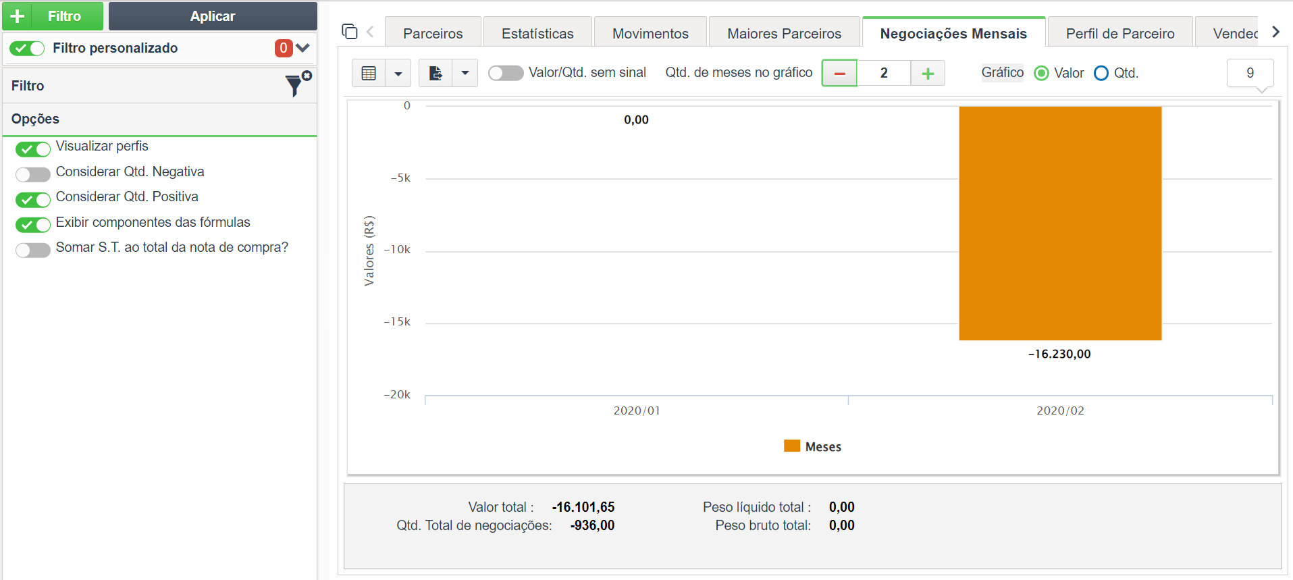Increase months with the plus button
This screenshot has width=1293, height=580.
tap(928, 73)
